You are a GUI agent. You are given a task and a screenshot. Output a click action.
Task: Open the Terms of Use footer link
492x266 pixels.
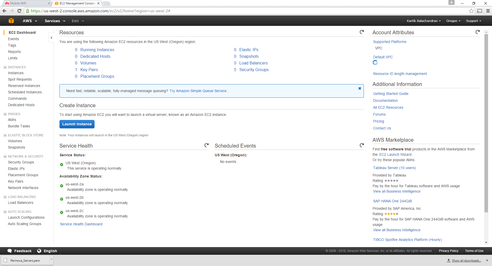474,251
